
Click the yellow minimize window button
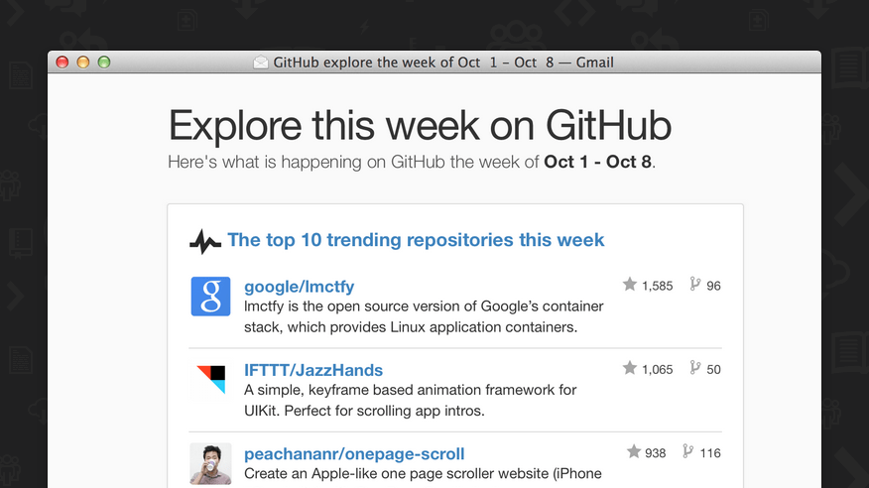coord(83,62)
